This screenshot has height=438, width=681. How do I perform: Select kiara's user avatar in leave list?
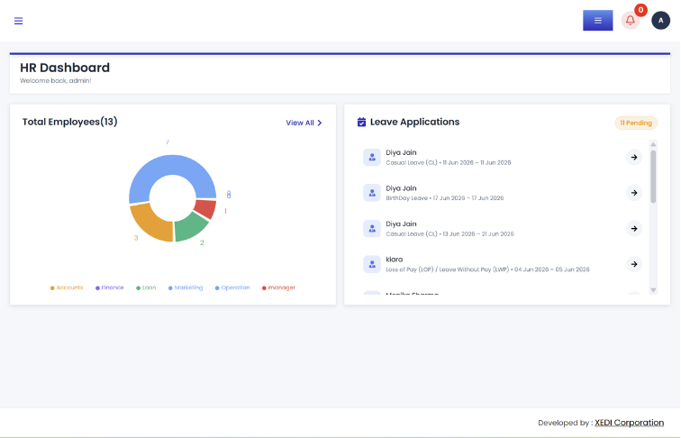pos(372,264)
